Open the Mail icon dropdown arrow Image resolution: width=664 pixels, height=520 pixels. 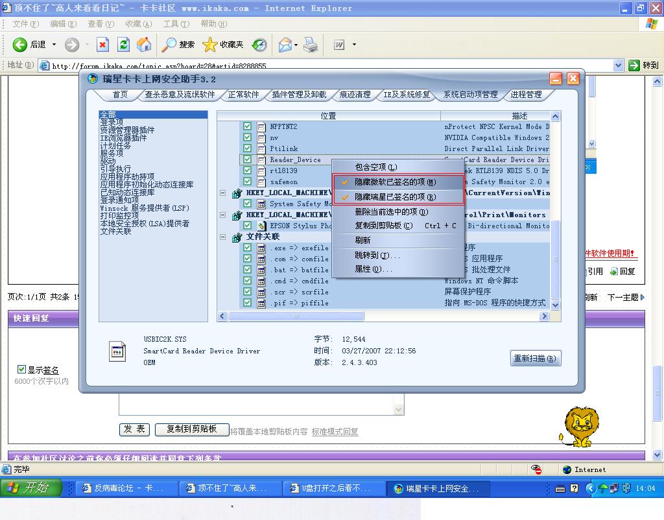coord(296,45)
